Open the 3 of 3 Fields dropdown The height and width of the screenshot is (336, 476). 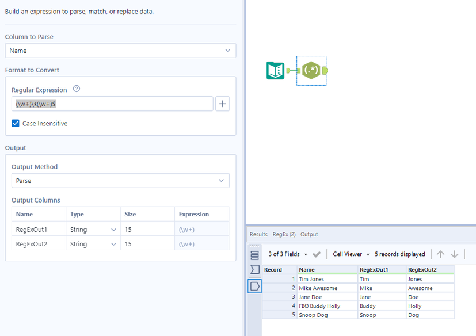tap(287, 254)
